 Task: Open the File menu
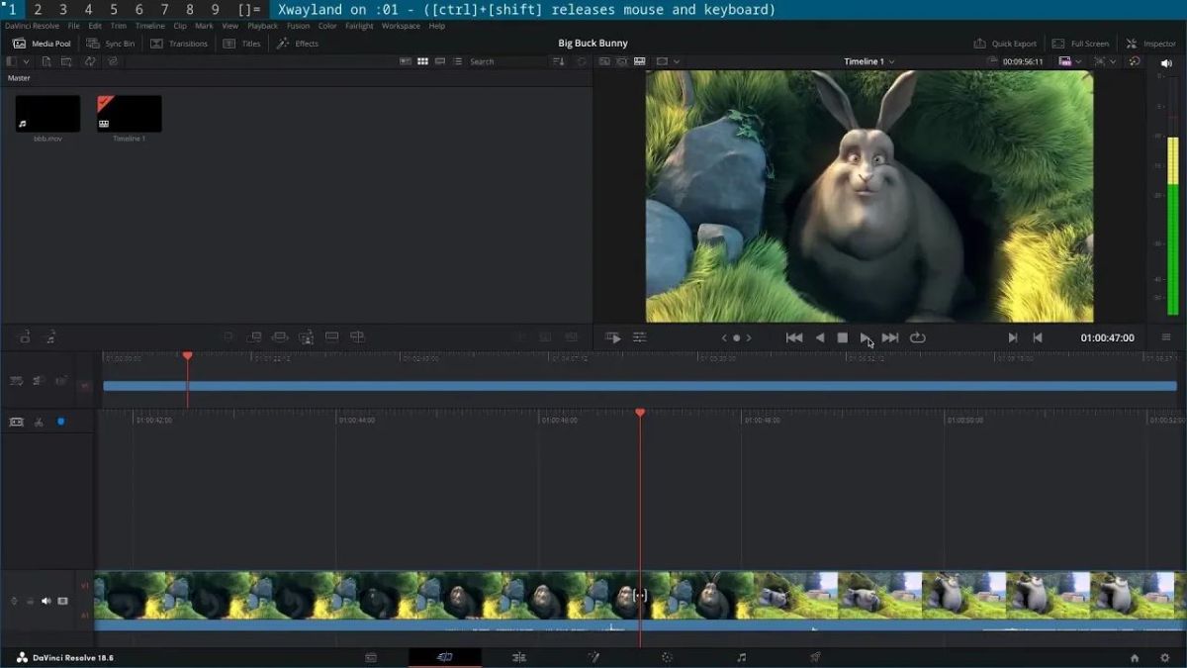point(73,26)
